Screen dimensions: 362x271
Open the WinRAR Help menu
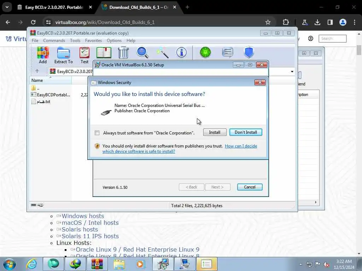131,41
